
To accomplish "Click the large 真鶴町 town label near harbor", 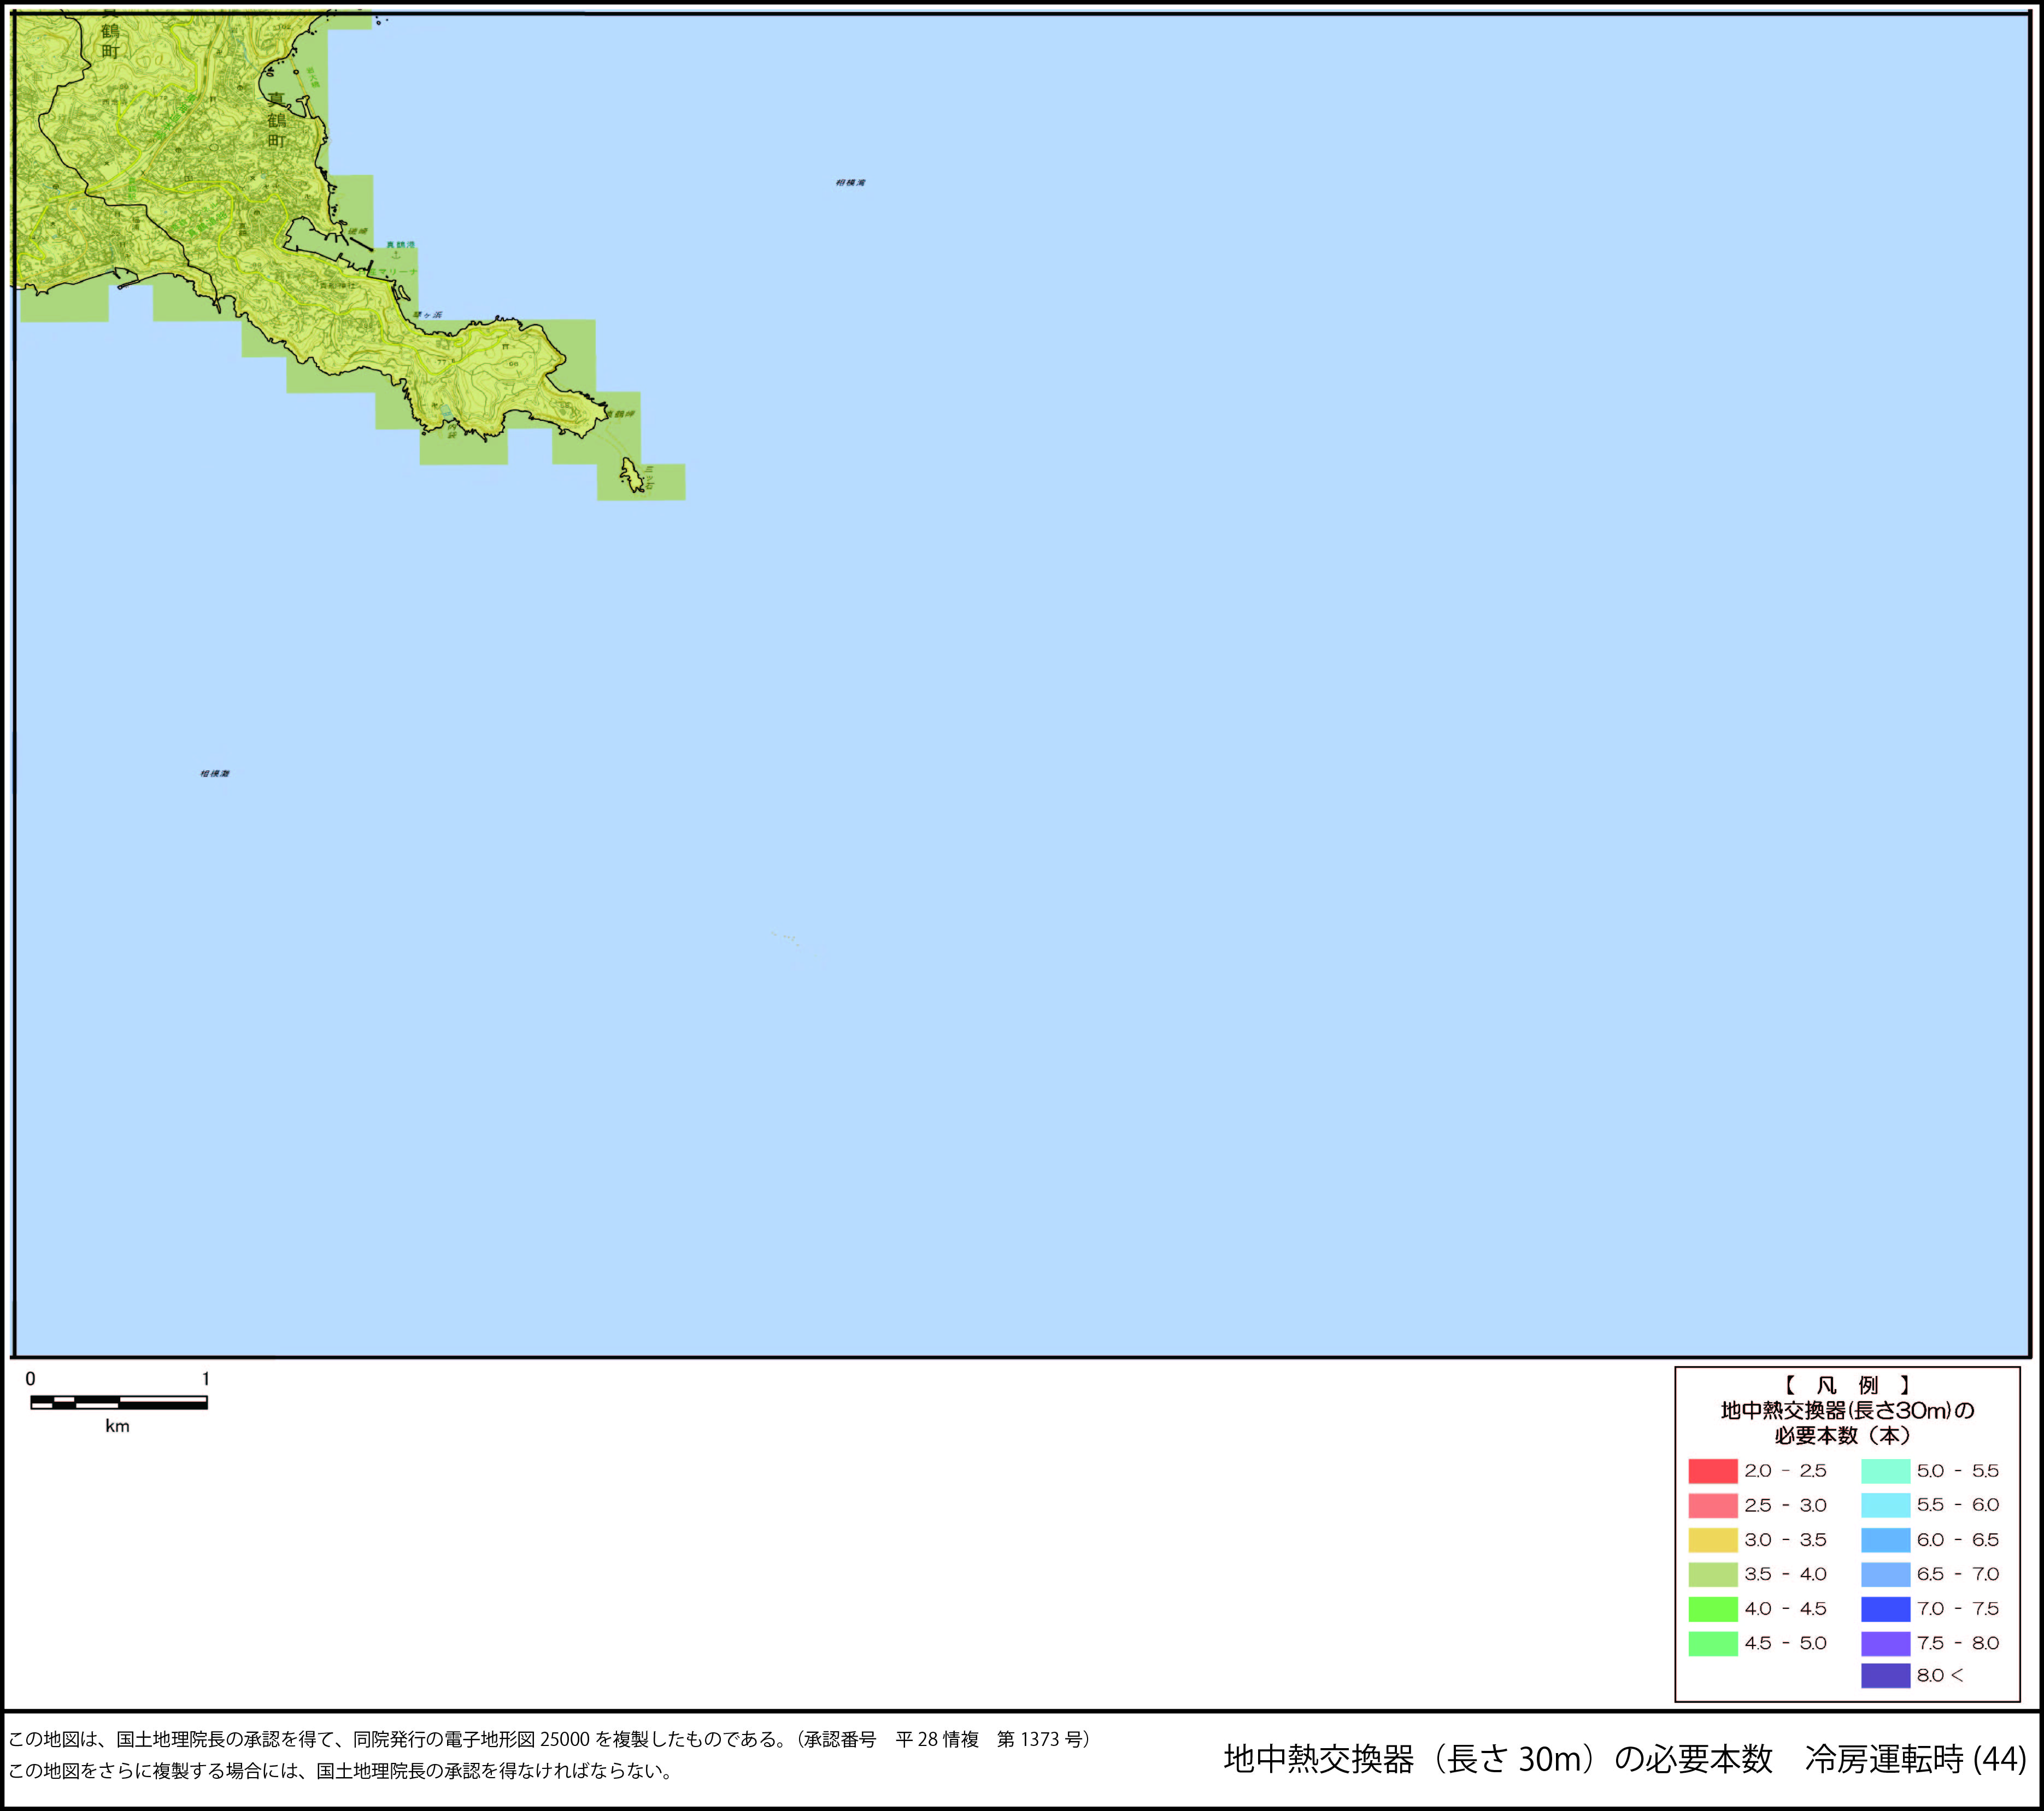I will click(x=277, y=120).
